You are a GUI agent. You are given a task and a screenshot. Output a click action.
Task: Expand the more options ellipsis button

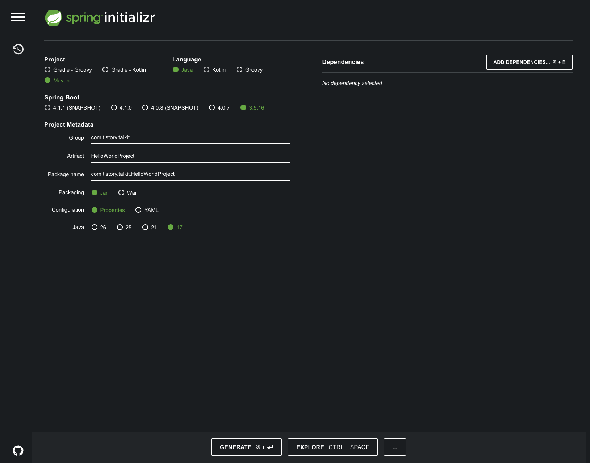[395, 447]
